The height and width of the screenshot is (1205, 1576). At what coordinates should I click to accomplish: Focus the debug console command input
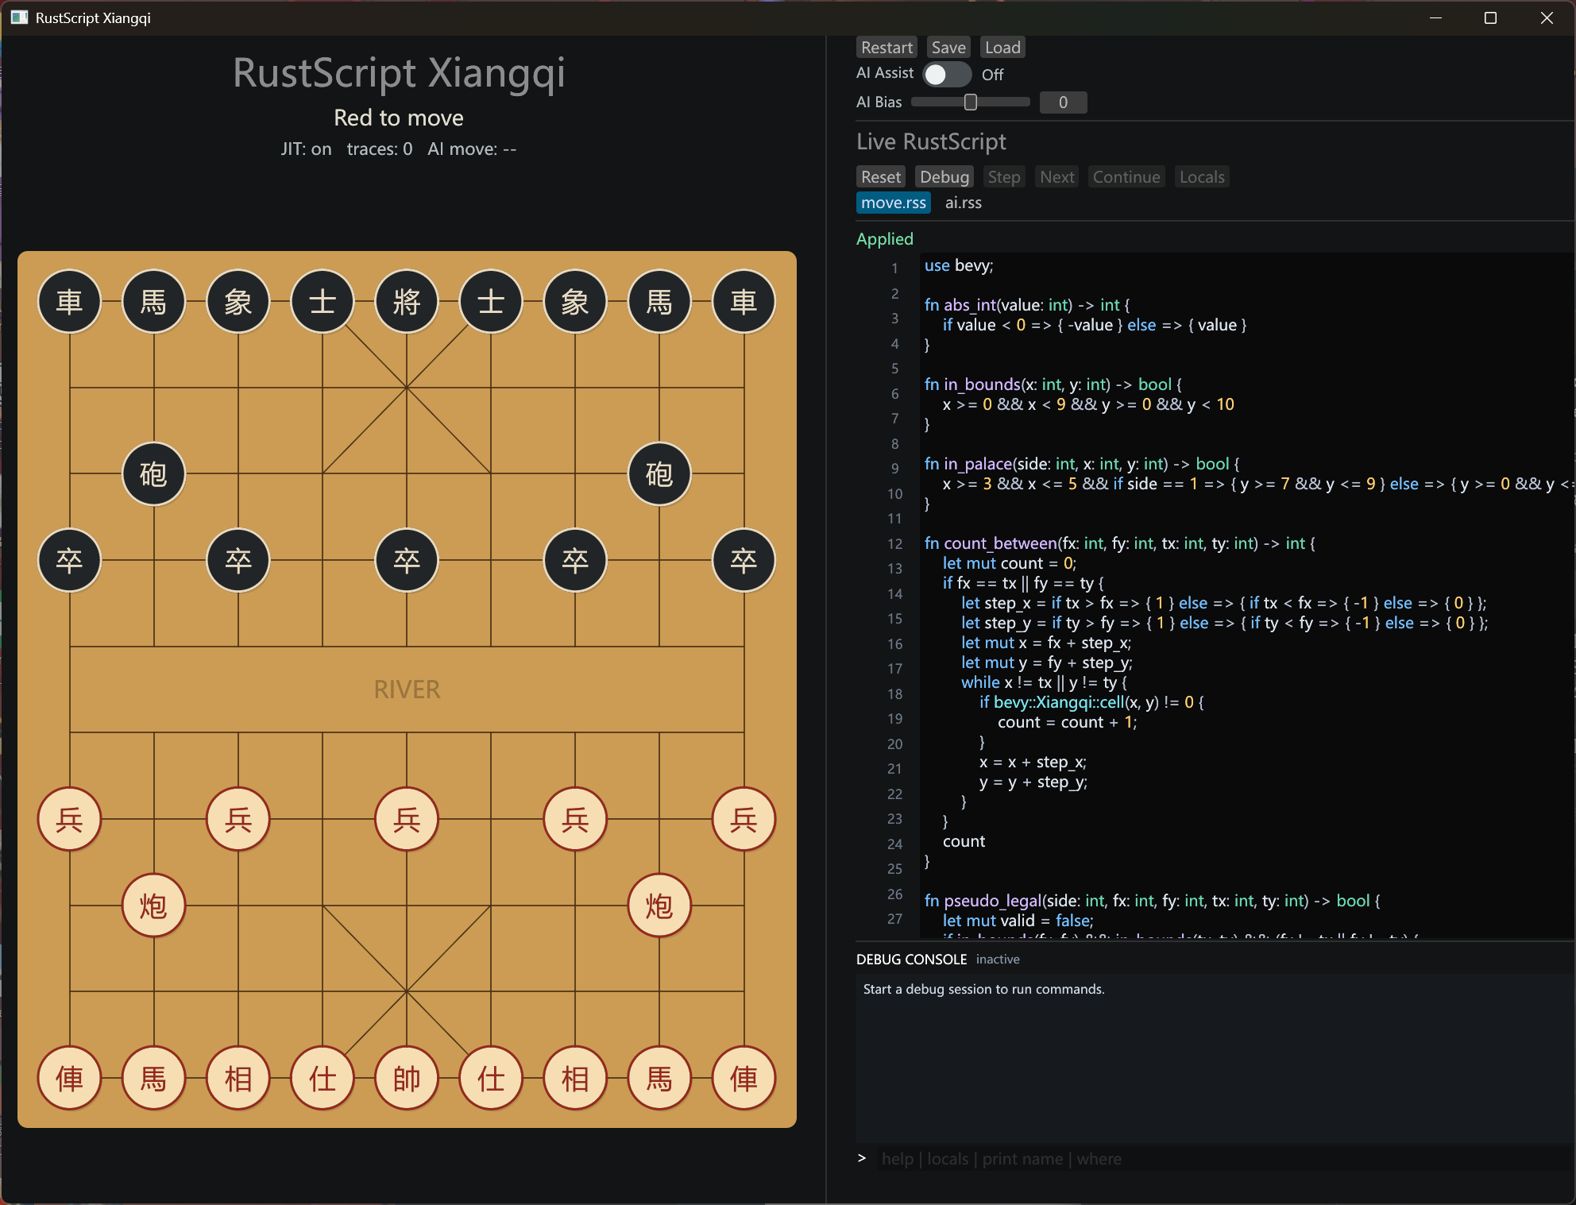pos(1223,1159)
